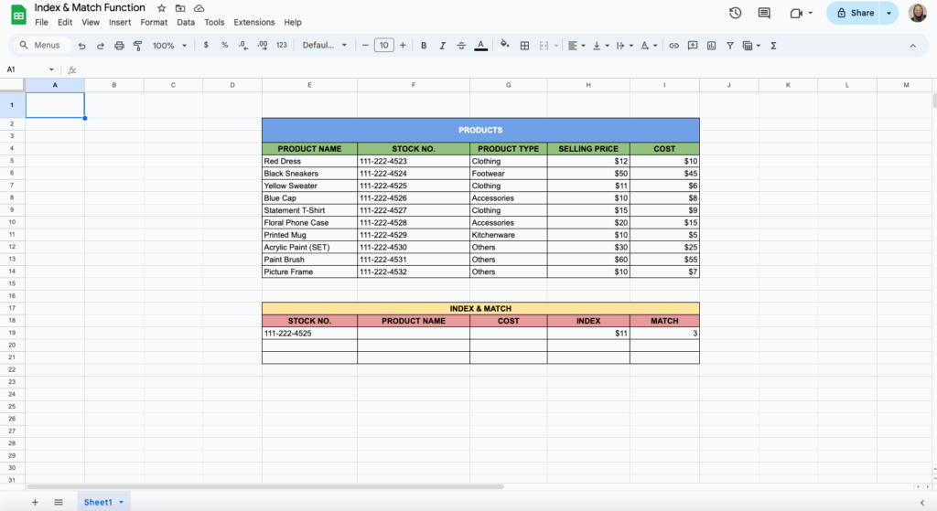The width and height of the screenshot is (937, 511).
Task: Open the View menu
Action: click(91, 22)
